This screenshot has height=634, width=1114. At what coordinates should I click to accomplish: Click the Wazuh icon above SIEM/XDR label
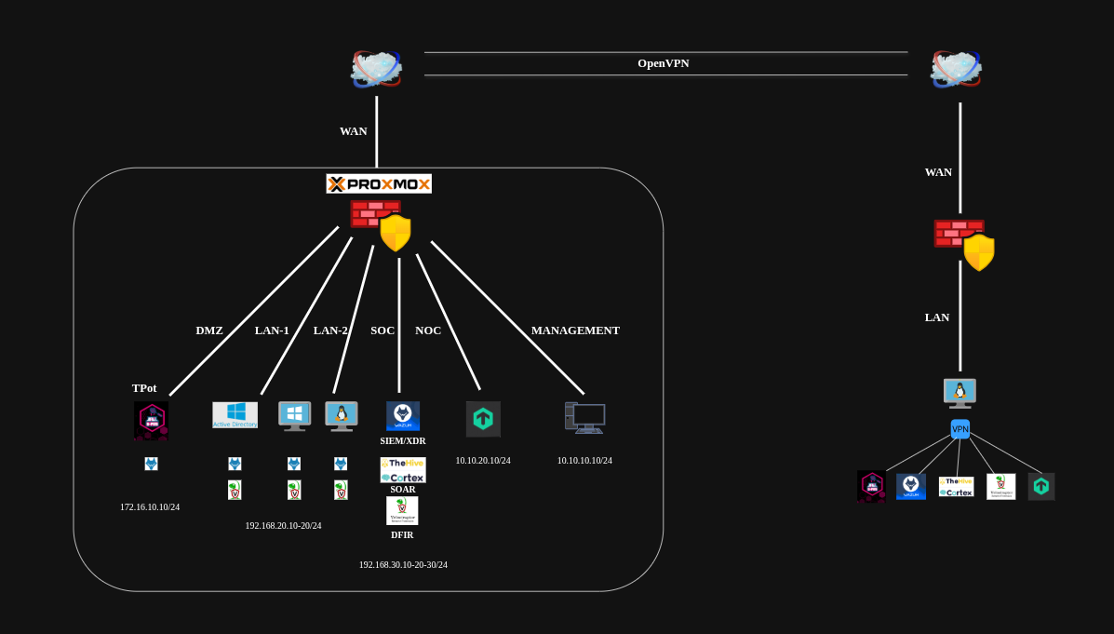(x=403, y=415)
